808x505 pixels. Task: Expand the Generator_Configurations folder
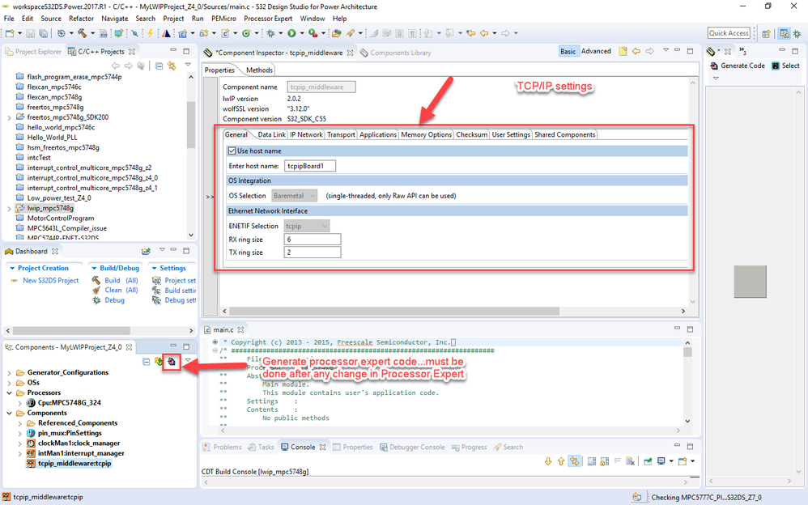click(9, 372)
